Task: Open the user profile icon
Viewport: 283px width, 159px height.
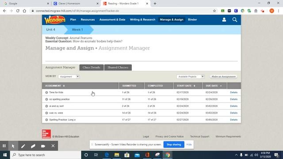Action: point(224,19)
